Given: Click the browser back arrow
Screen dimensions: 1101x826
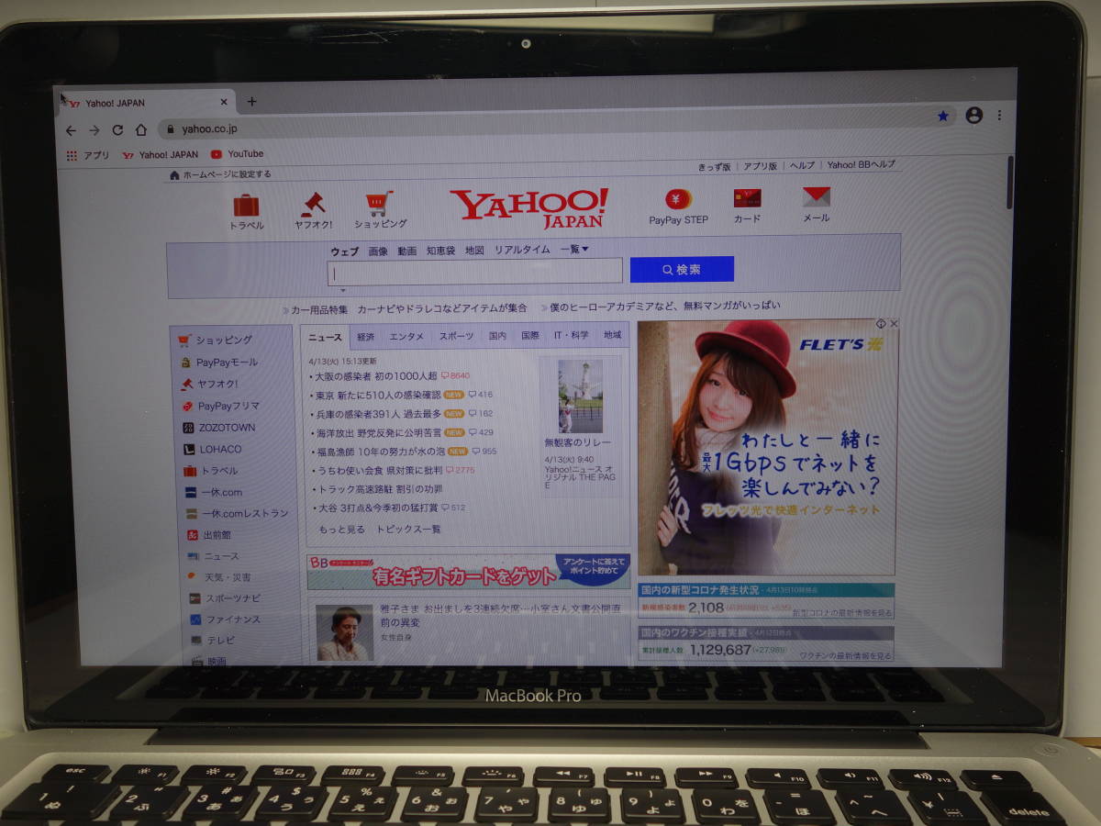Looking at the screenshot, I should 72,129.
